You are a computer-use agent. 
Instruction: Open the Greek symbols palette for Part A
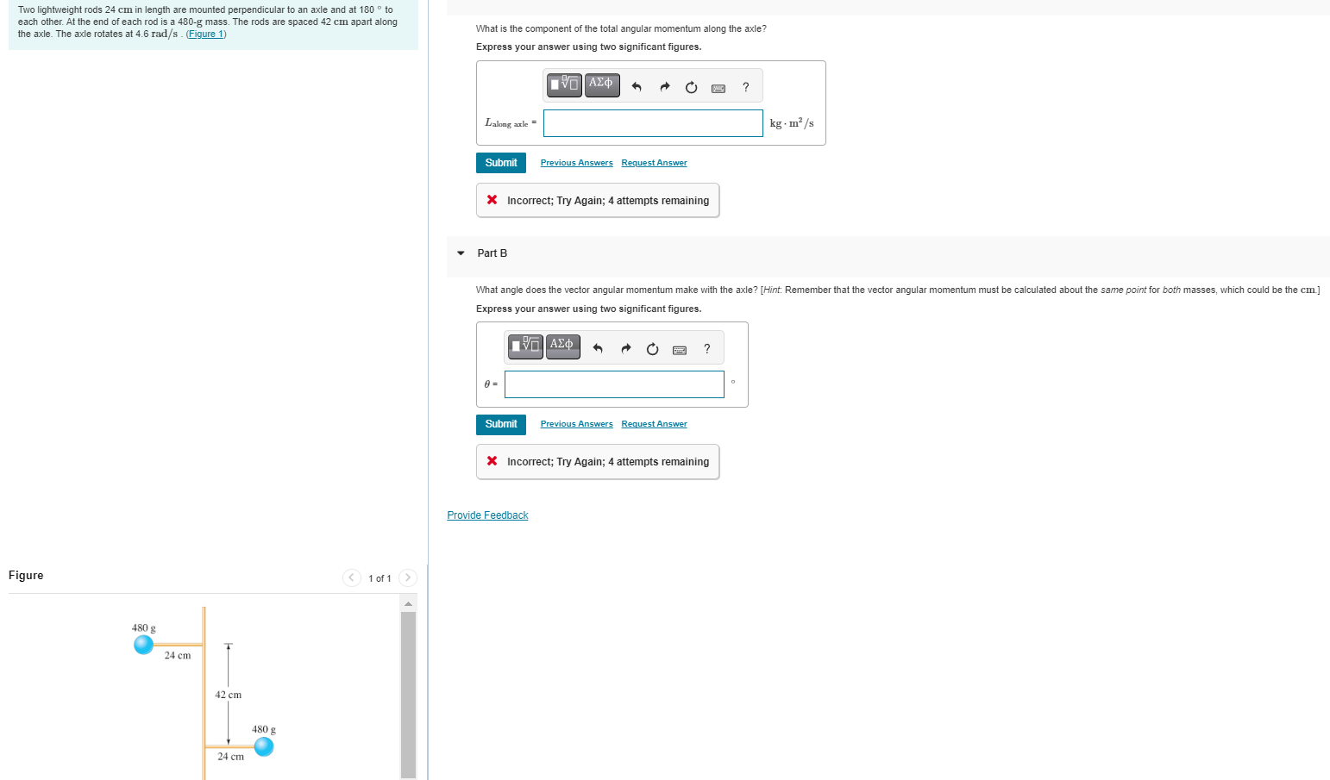tap(601, 84)
